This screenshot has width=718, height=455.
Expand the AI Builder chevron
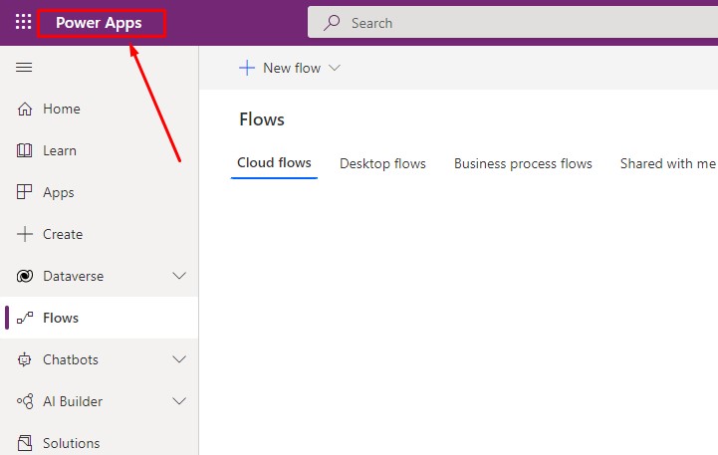(x=179, y=401)
